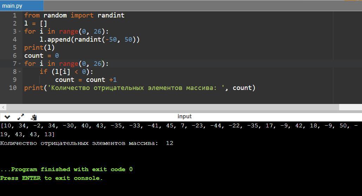This screenshot has height=196, width=362.
Task: Click line number 10 in the gutter
Action: (x=13, y=88)
